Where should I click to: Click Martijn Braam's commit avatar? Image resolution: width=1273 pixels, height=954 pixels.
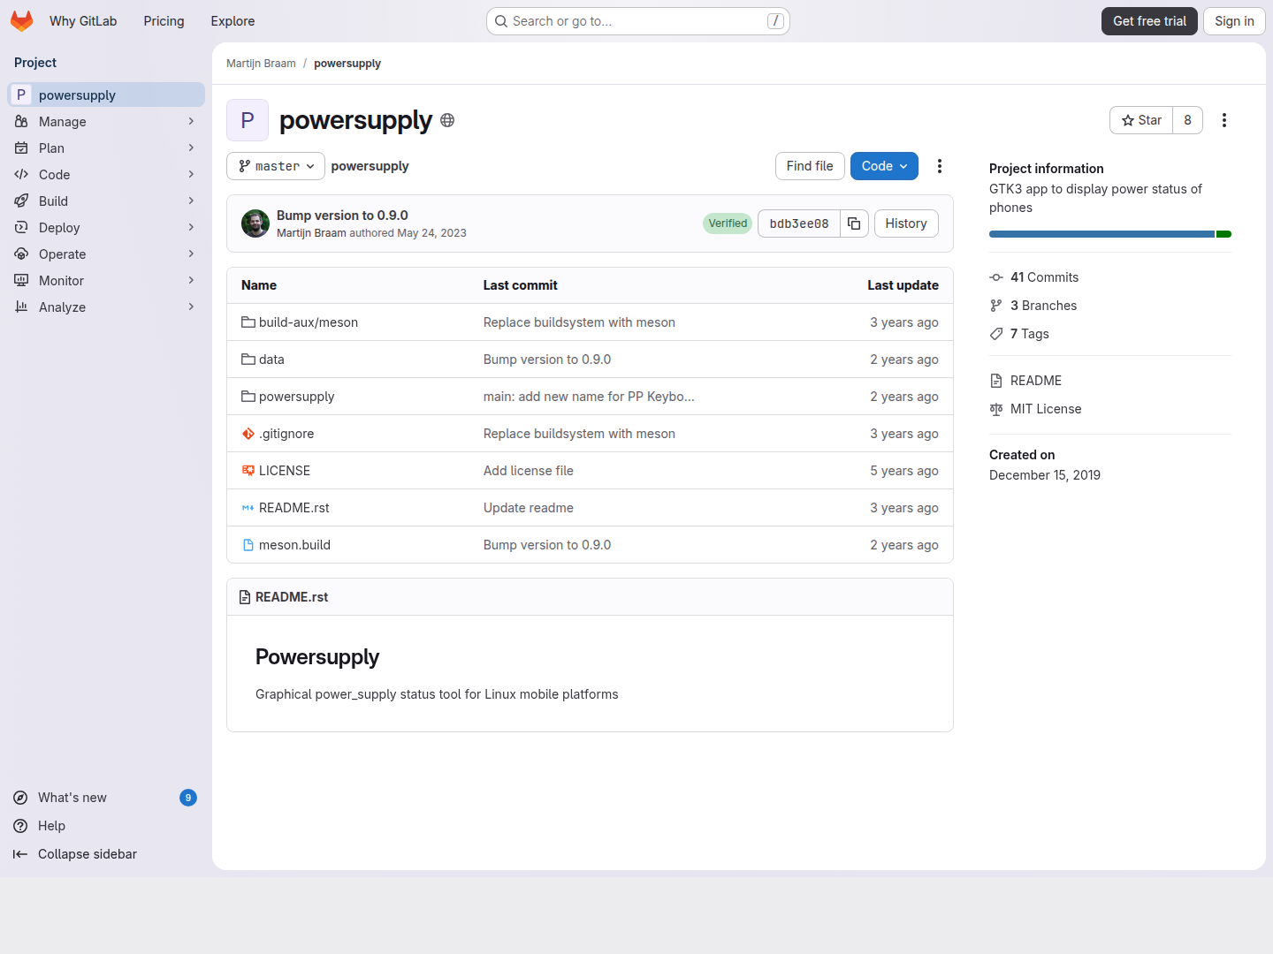coord(255,223)
